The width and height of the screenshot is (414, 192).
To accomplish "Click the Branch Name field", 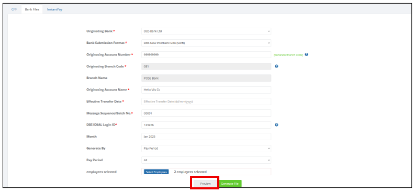I will click(x=206, y=78).
